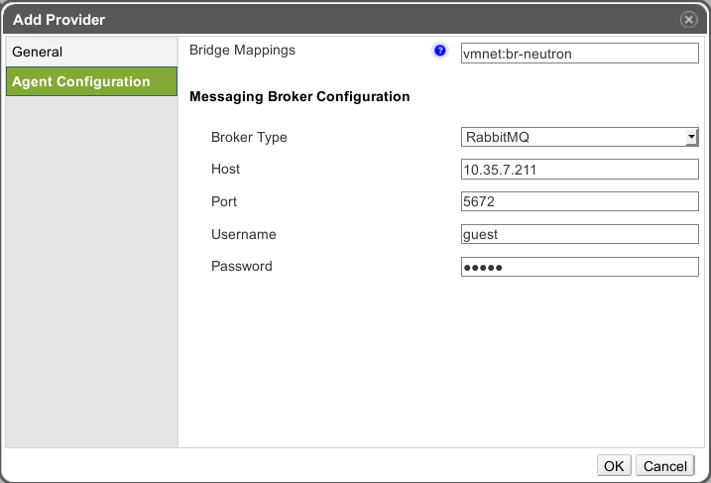Cancel adding the provider
Image resolution: width=711 pixels, height=483 pixels.
click(664, 466)
